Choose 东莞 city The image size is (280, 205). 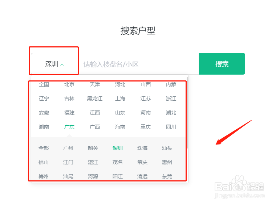click(167, 176)
